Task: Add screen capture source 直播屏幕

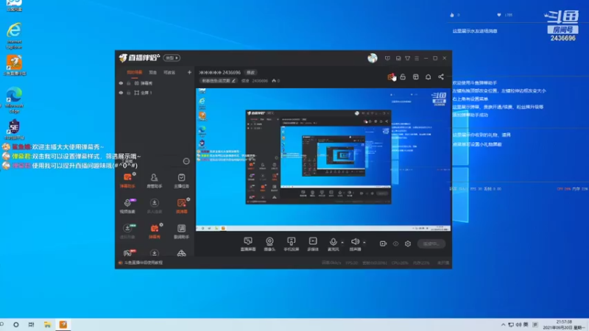Action: click(x=248, y=244)
